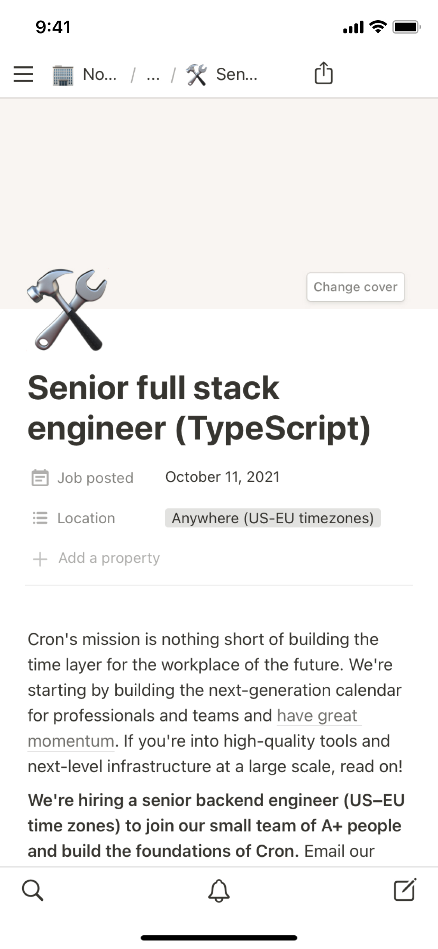This screenshot has width=438, height=949.
Task: Tap the Location list property icon
Action: (x=40, y=518)
